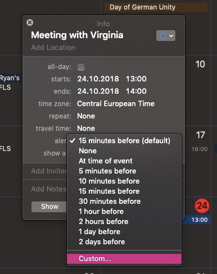Click the Show button

coord(49,207)
